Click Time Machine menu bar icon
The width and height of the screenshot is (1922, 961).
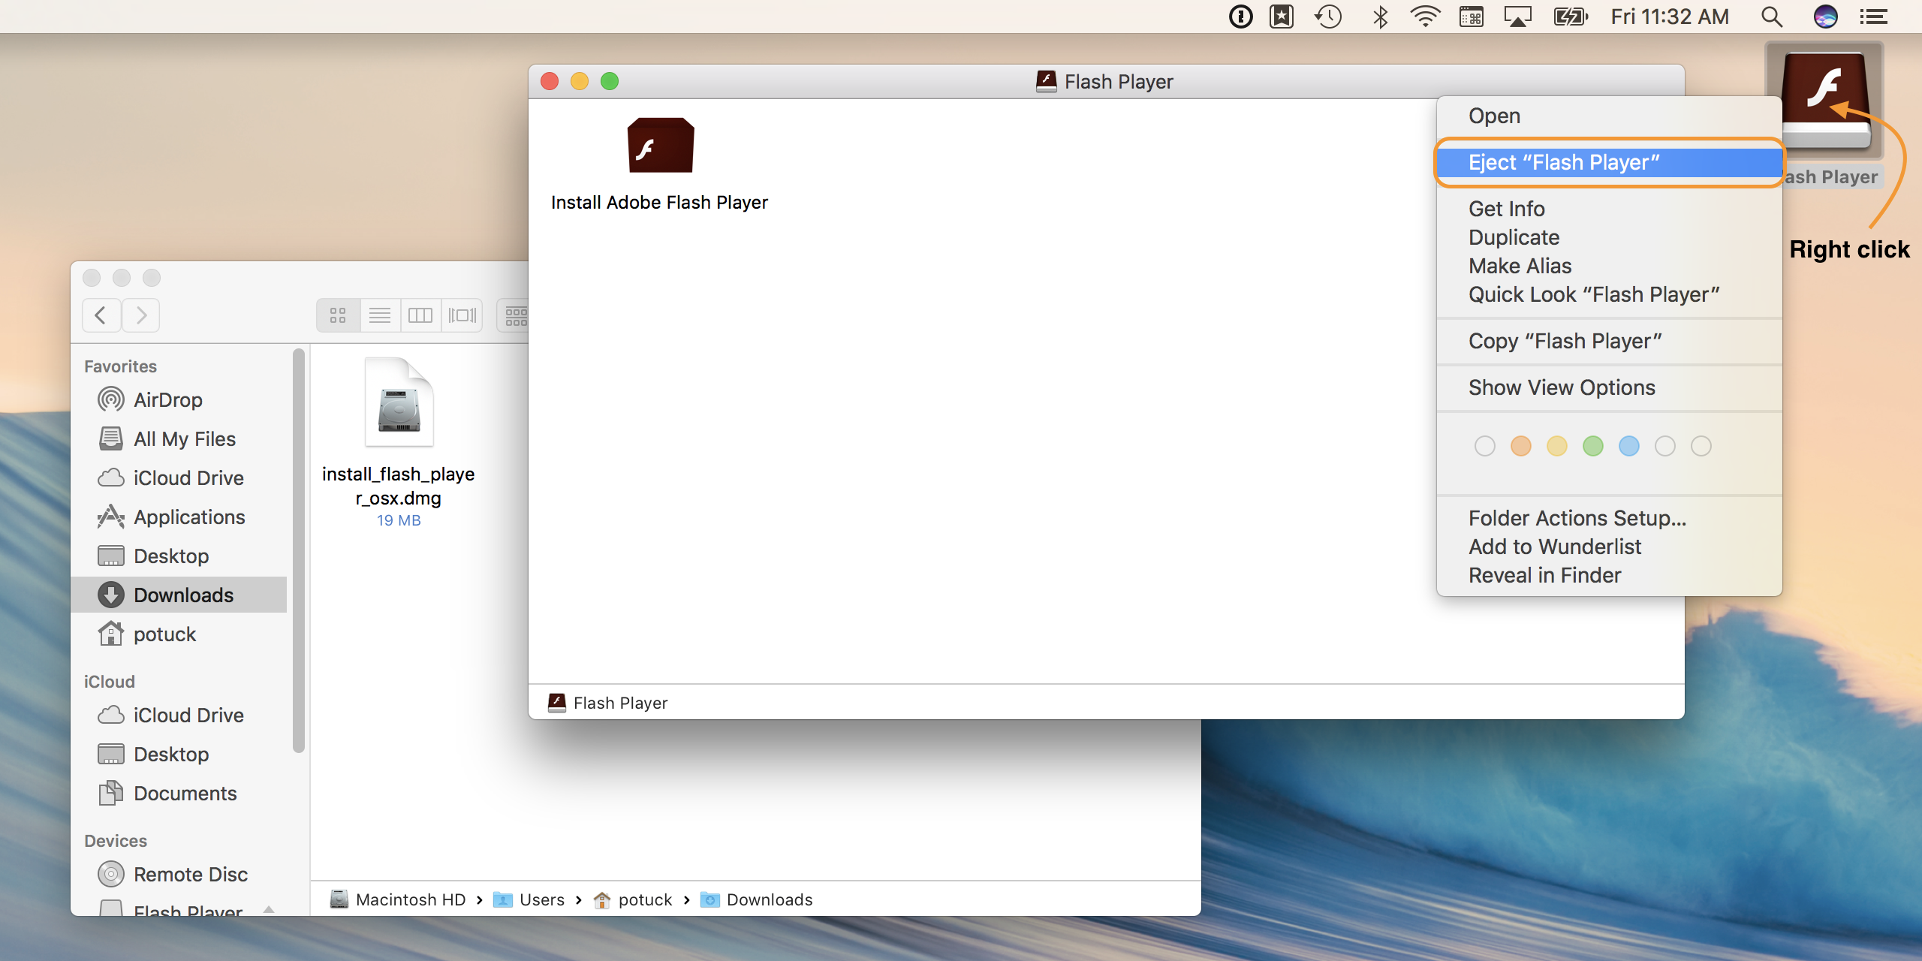(x=1328, y=17)
